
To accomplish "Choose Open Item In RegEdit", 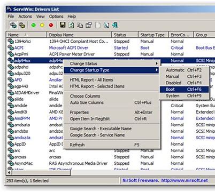I will (x=112, y=119).
